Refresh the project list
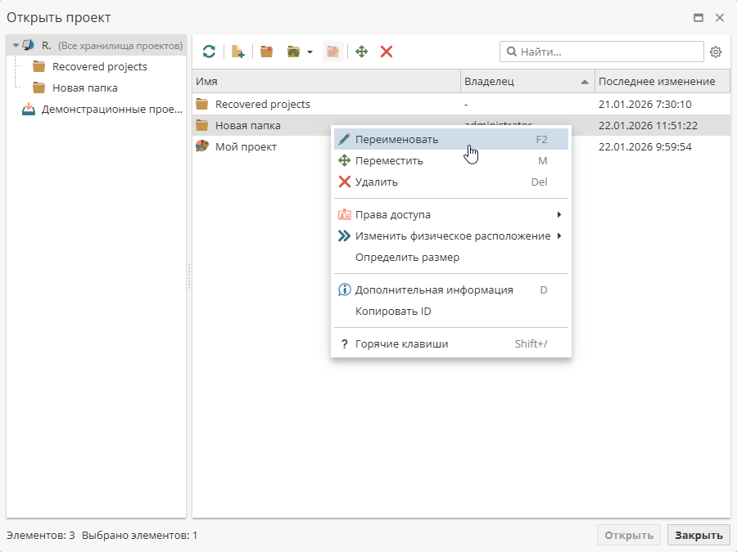 209,51
